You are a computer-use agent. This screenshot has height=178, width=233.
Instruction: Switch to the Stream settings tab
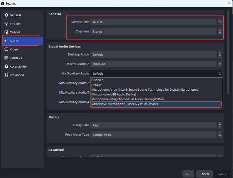click(x=23, y=24)
